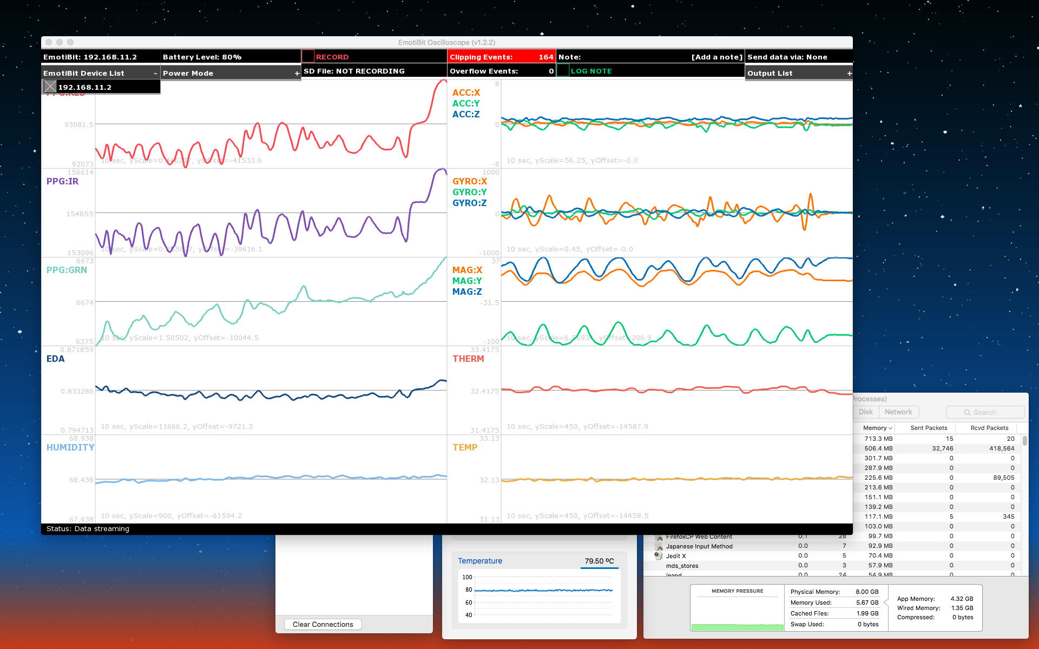The height and width of the screenshot is (649, 1039).
Task: Sort by Rcvd Packets column
Action: tap(989, 428)
